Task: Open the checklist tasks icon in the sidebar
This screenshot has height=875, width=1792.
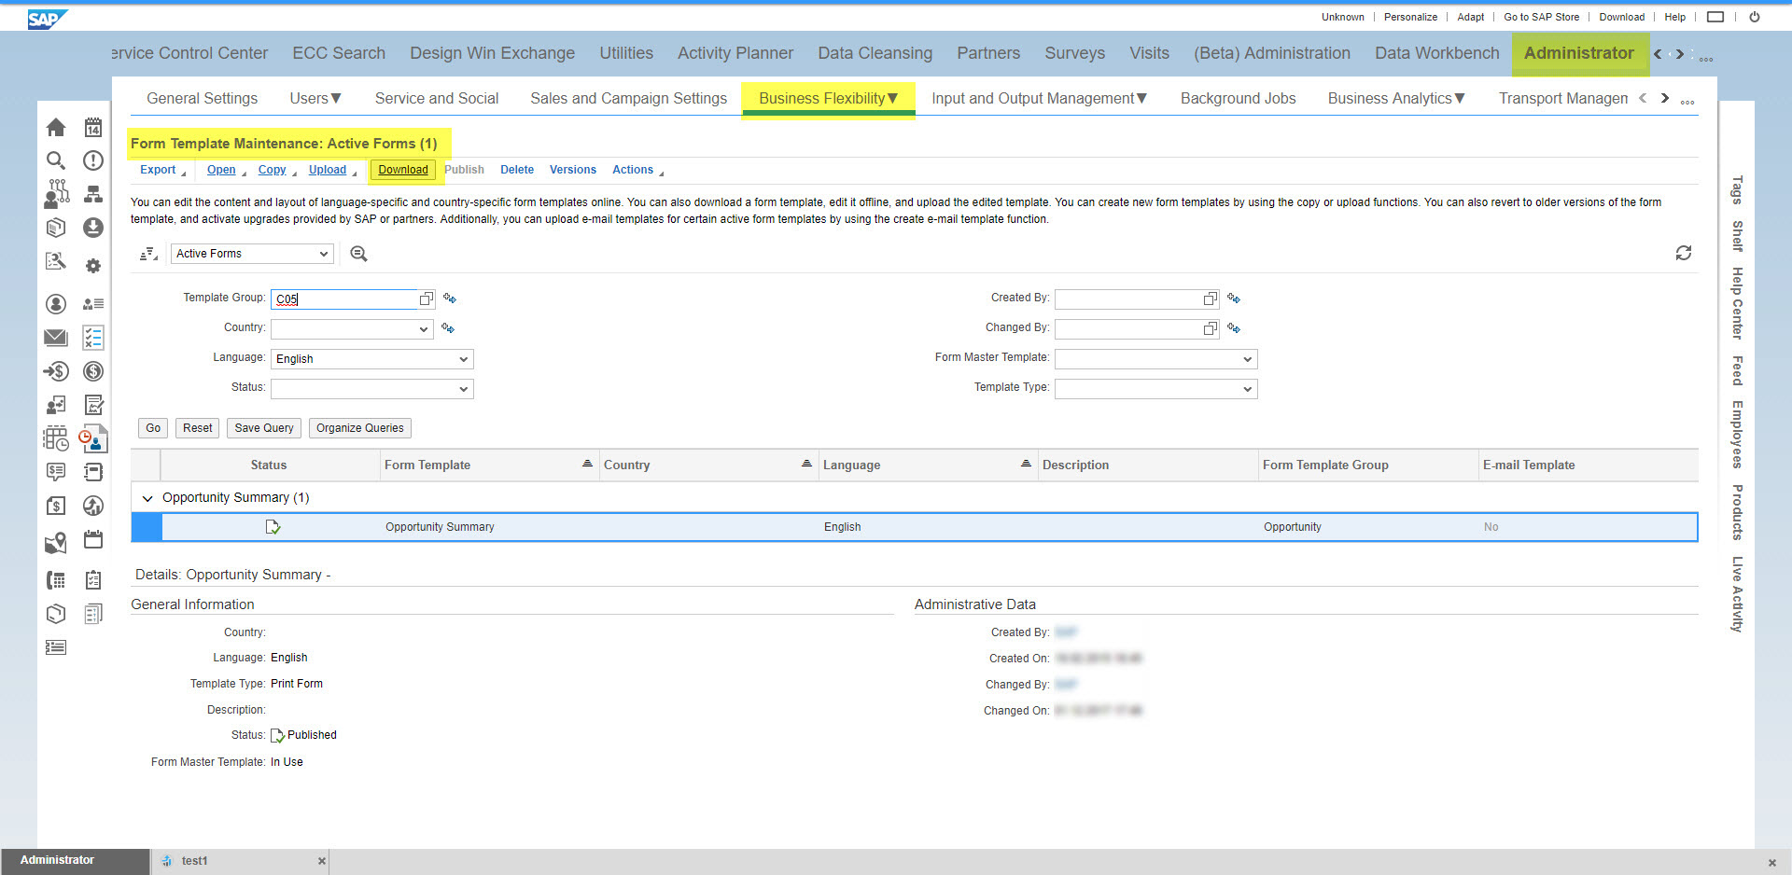Action: point(93,338)
